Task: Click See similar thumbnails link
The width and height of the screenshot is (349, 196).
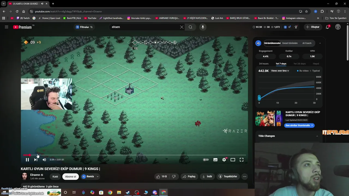Action: point(299,125)
